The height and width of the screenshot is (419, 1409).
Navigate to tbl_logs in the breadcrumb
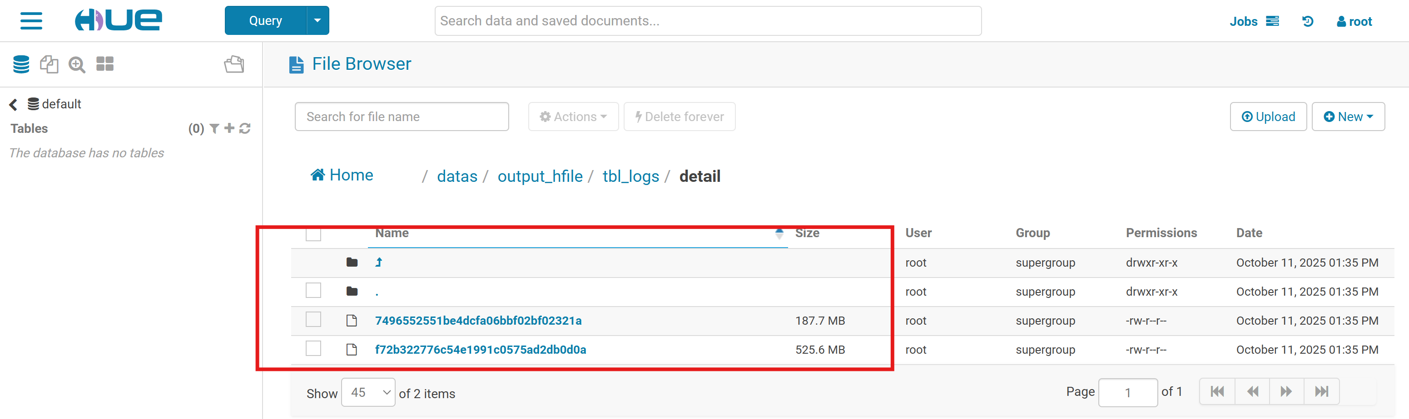tap(630, 176)
